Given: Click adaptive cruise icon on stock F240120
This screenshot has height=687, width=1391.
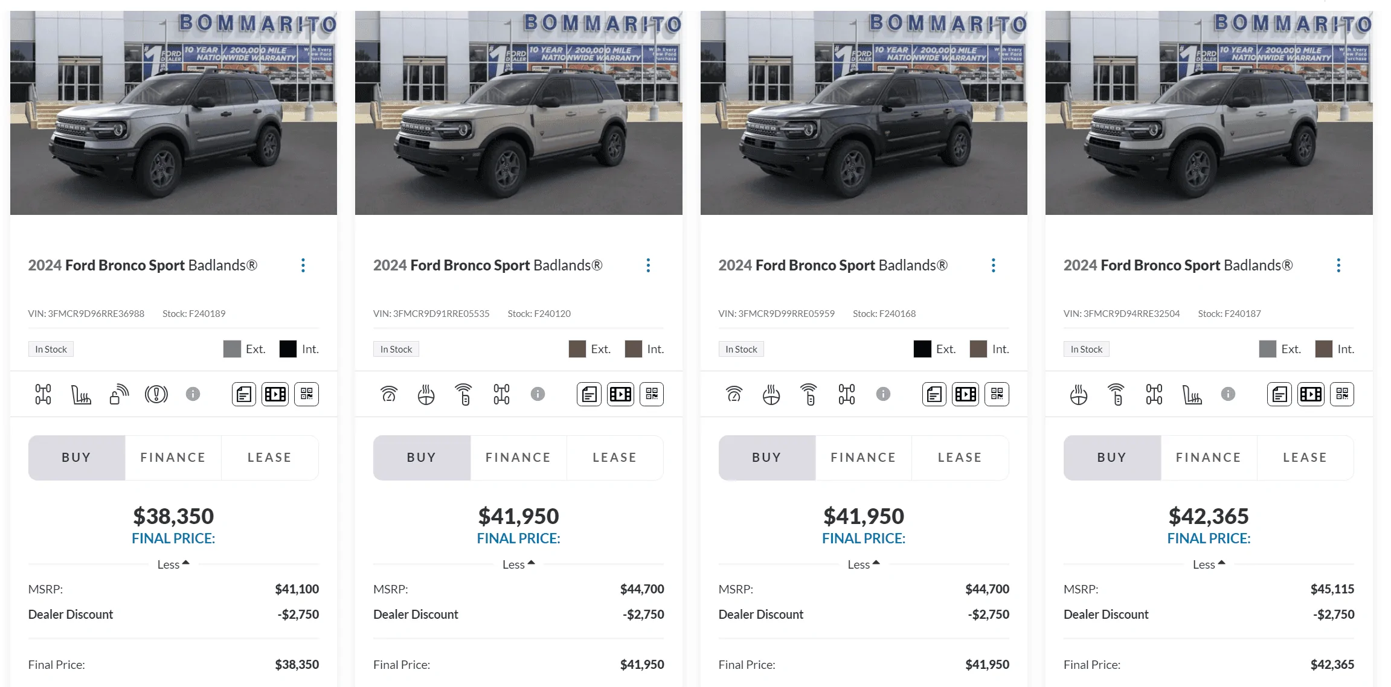Looking at the screenshot, I should pos(389,395).
